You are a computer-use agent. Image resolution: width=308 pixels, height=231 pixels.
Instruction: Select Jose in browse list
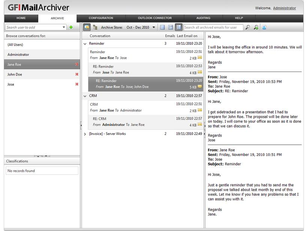coord(42,84)
